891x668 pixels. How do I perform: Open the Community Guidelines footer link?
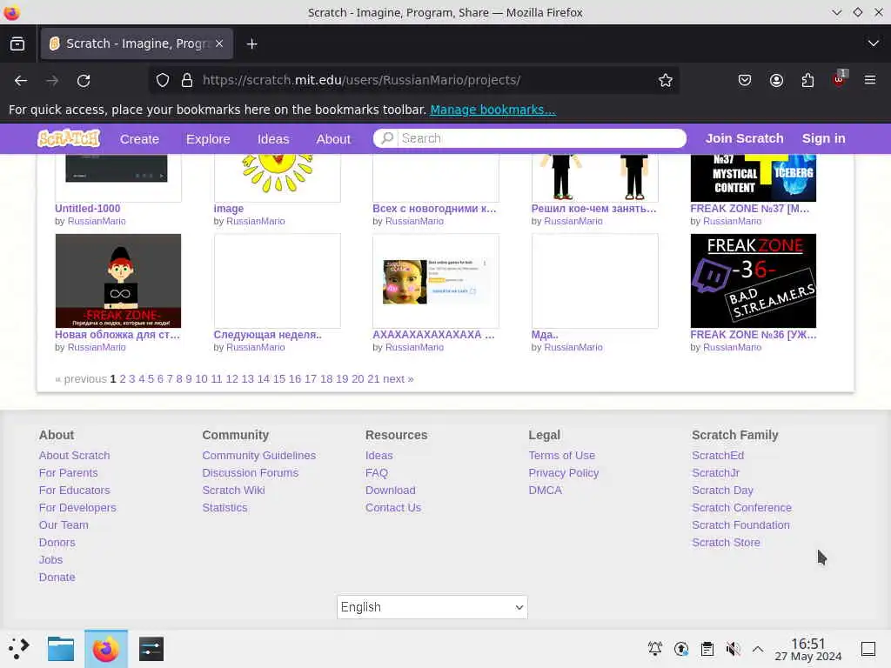tap(259, 456)
